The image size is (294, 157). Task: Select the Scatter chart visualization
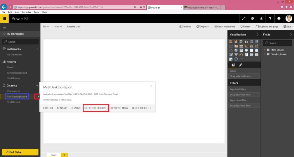[x=231, y=50]
